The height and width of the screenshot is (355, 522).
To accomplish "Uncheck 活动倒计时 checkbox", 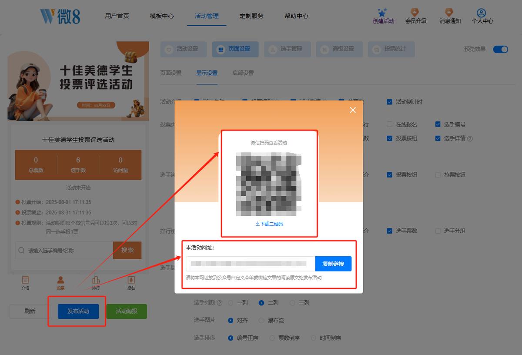I will (x=390, y=102).
